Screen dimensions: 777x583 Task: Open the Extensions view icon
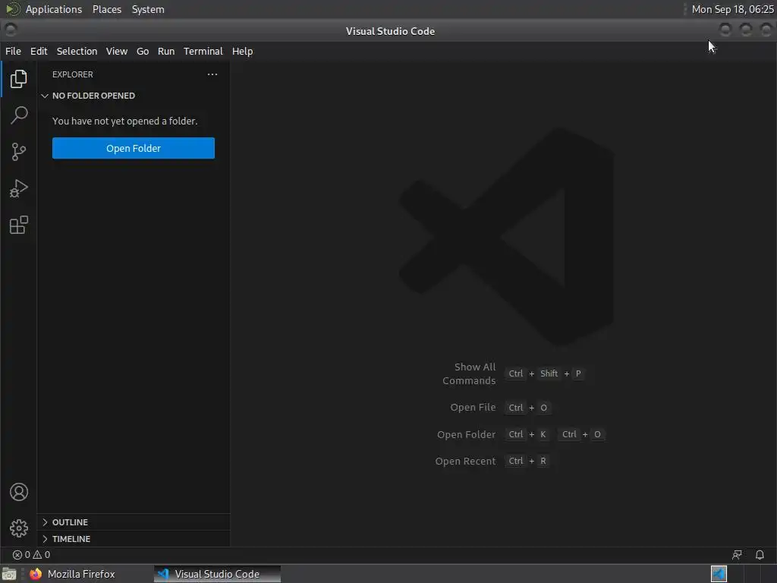point(18,225)
